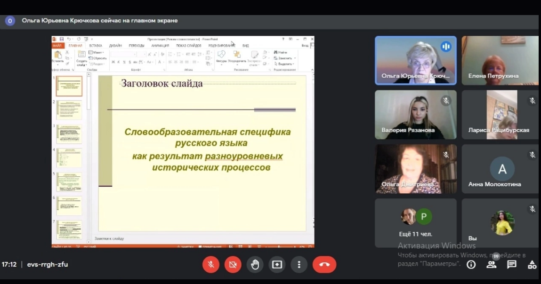
Task: Click the Paste clipboard icon in the ribbon
Action: [x=58, y=55]
